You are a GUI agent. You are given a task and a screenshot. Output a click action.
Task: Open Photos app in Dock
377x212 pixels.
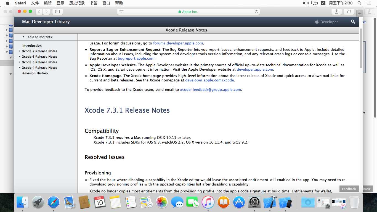point(162,202)
